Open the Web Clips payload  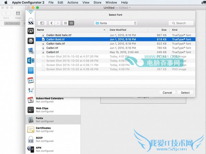coord(53,110)
